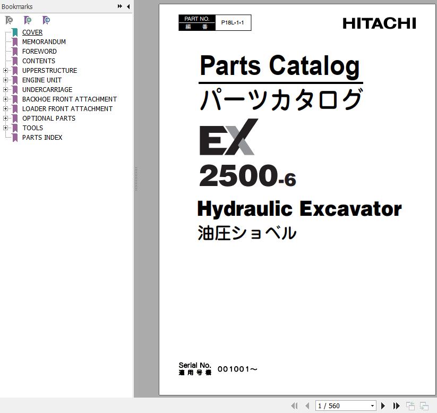Open the PARTS INDEX bookmark
The image size is (437, 413).
click(42, 138)
